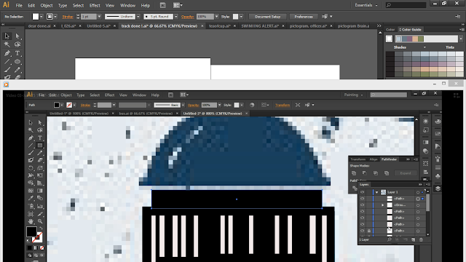466x262 pixels.
Task: Select the Gradient tool in video's toolbox
Action: tap(40, 191)
